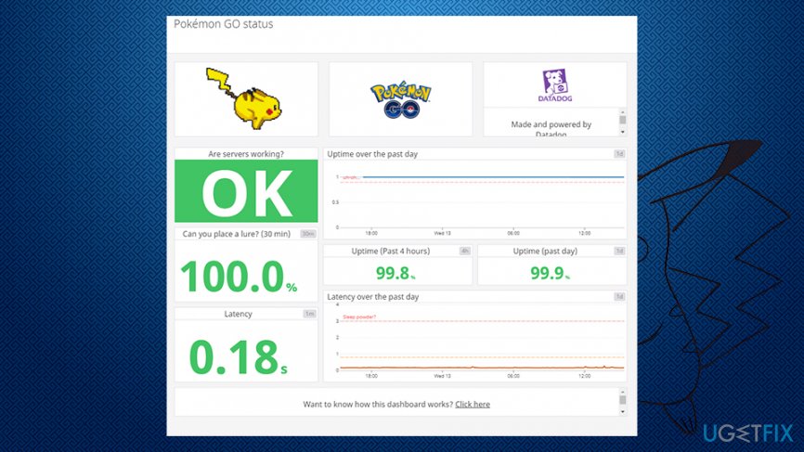Click the 'Made and powered by' text
The height and width of the screenshot is (452, 804).
tap(551, 124)
